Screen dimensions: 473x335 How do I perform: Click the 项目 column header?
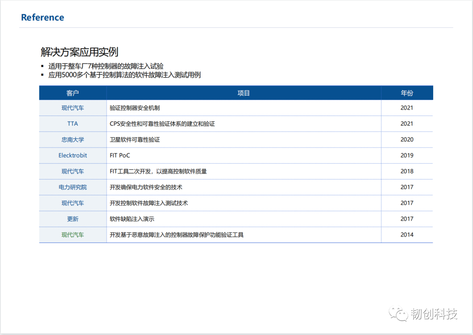pos(244,93)
